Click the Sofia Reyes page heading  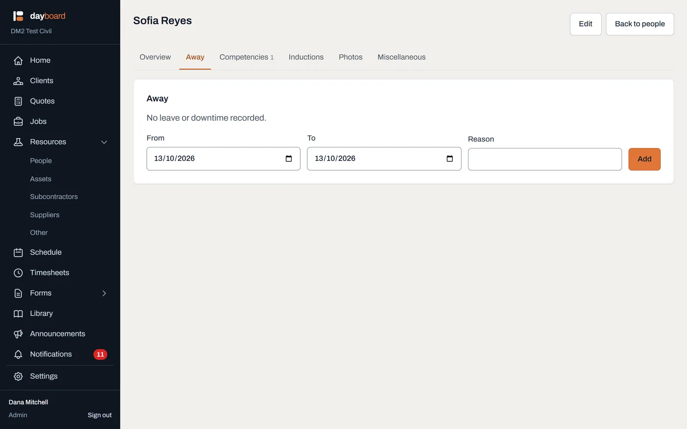click(x=162, y=21)
